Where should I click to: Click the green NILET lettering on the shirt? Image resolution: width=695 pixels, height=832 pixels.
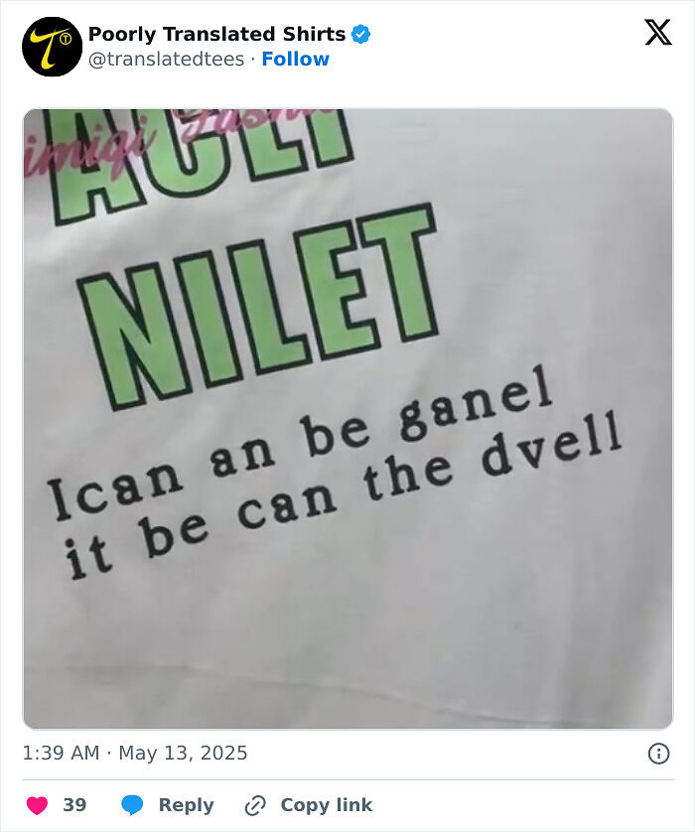[x=260, y=308]
